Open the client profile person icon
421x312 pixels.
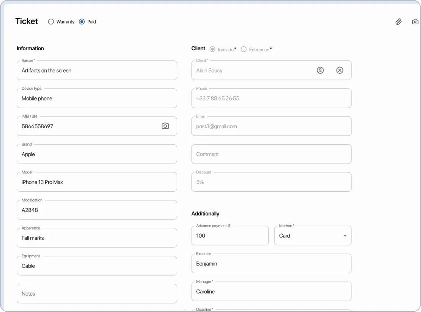tap(320, 70)
